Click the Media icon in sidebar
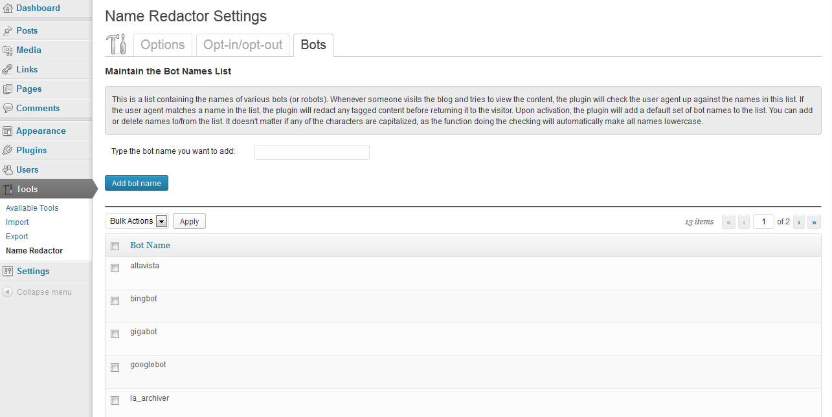The height and width of the screenshot is (417, 832). click(x=8, y=50)
